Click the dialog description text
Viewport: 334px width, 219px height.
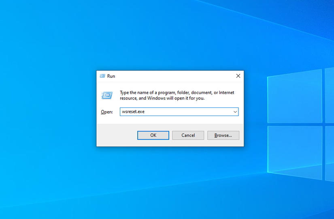tap(177, 95)
